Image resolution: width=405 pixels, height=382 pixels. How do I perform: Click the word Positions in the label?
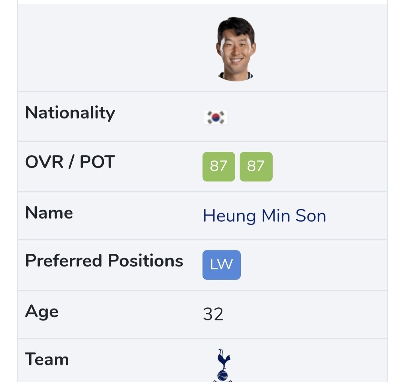click(x=145, y=261)
